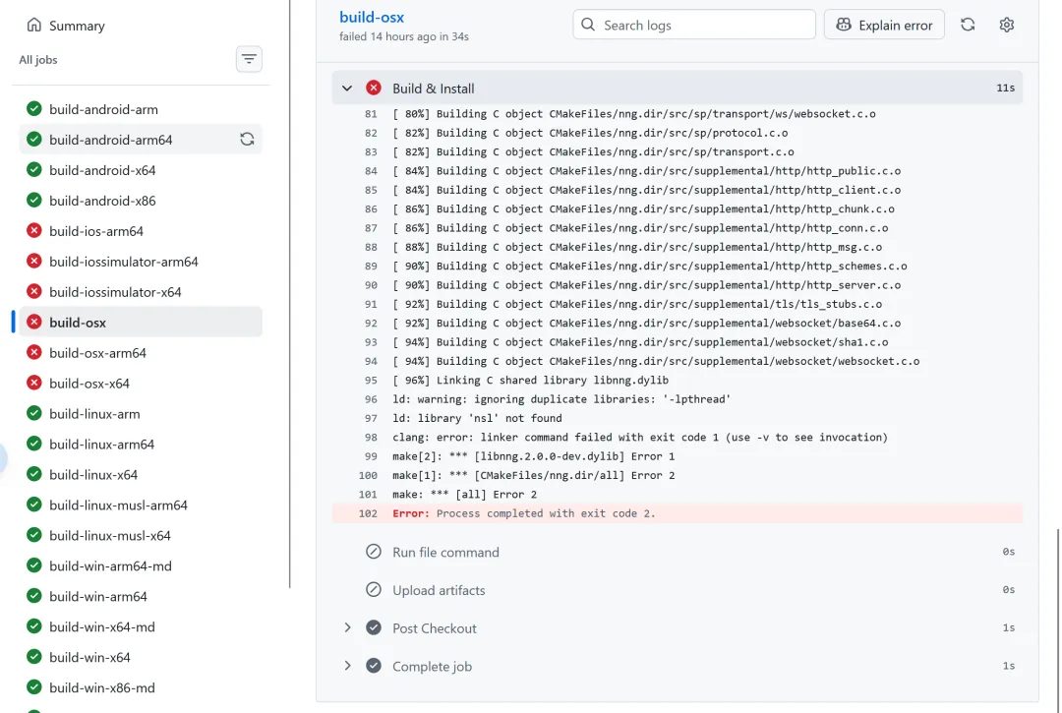Open the build-linux-musl-x64 job
Screen dimensions: 1062x713
coord(110,536)
